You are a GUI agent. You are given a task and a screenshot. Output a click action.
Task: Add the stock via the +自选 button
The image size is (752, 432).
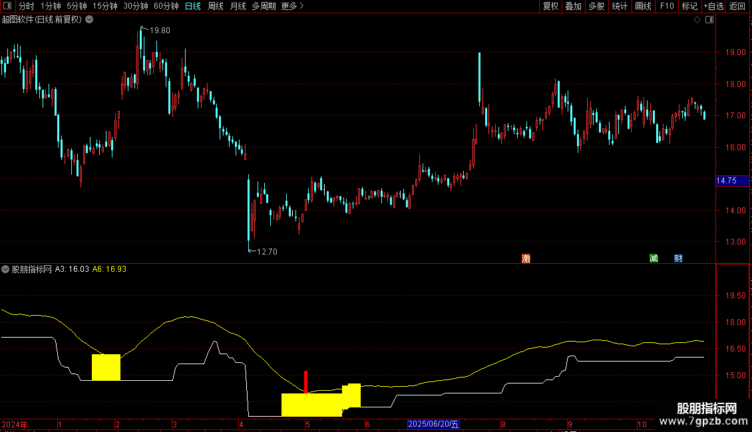tap(713, 6)
